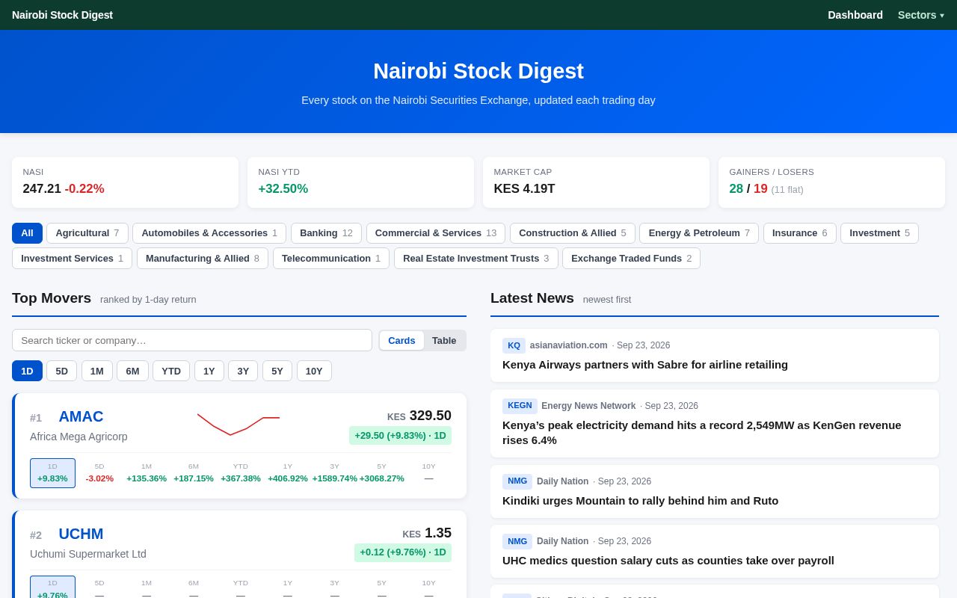Select the 5D period button
The image size is (957, 598).
(61, 371)
